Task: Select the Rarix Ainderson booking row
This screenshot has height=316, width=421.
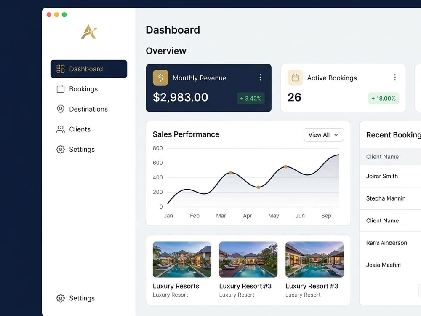Action: point(390,243)
